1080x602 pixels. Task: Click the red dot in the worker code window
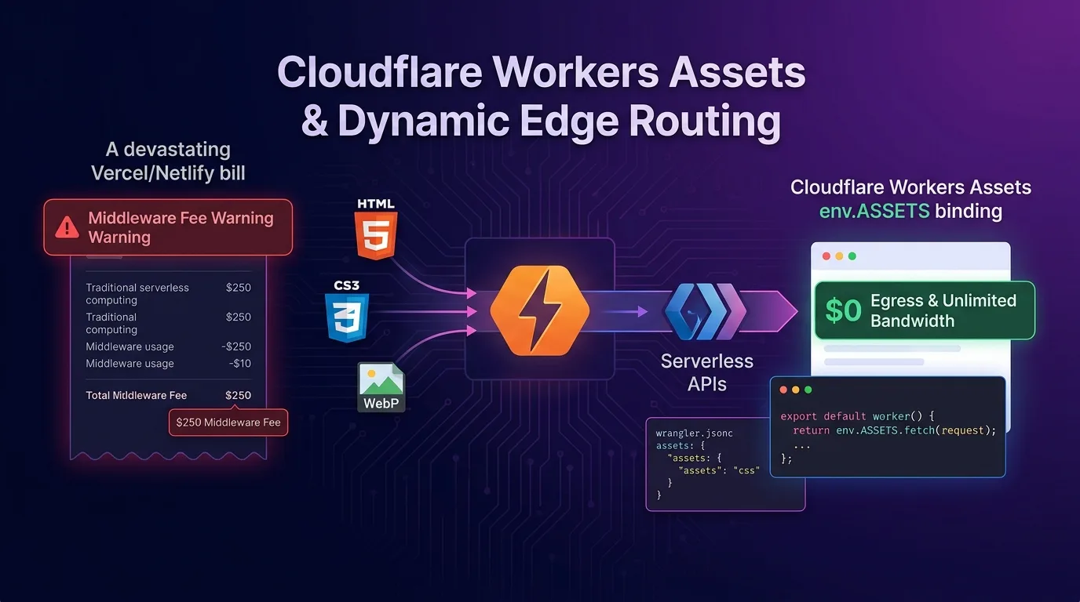tap(782, 390)
